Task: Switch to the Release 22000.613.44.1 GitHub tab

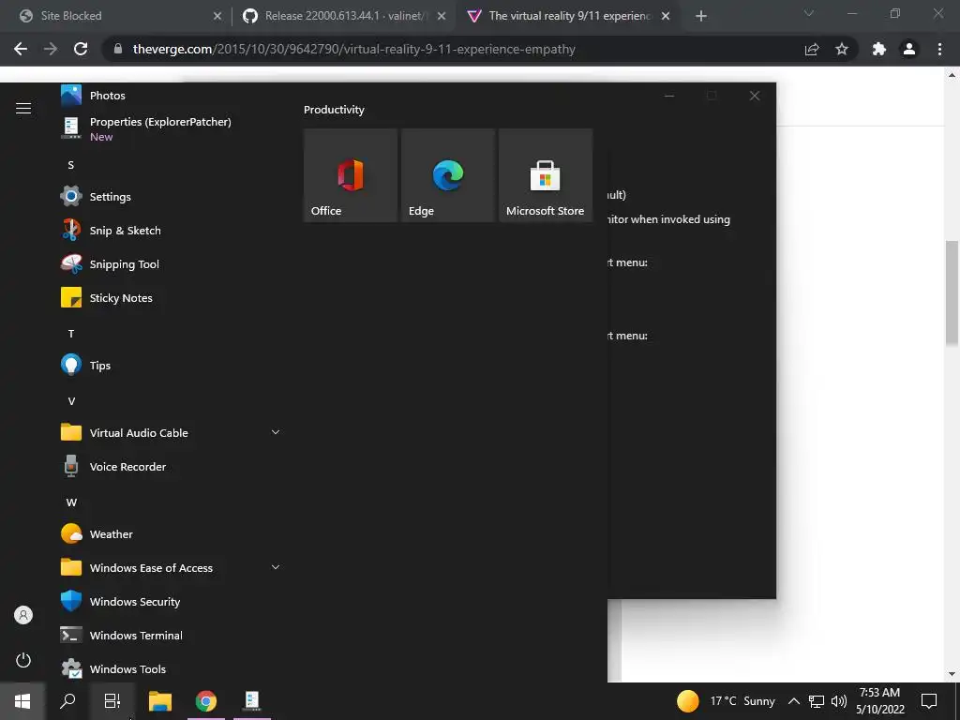Action: [343, 16]
